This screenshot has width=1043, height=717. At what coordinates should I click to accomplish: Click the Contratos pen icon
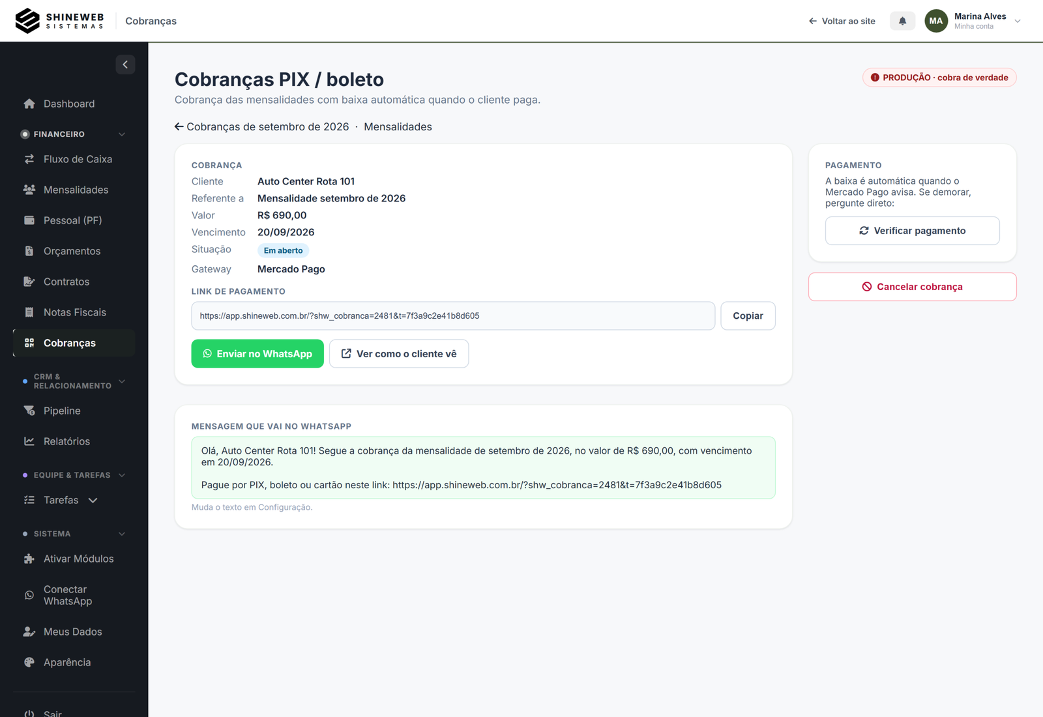(29, 282)
